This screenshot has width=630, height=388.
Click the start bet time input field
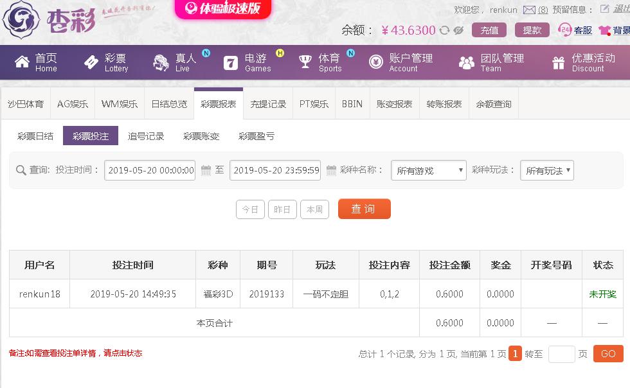pyautogui.click(x=150, y=170)
